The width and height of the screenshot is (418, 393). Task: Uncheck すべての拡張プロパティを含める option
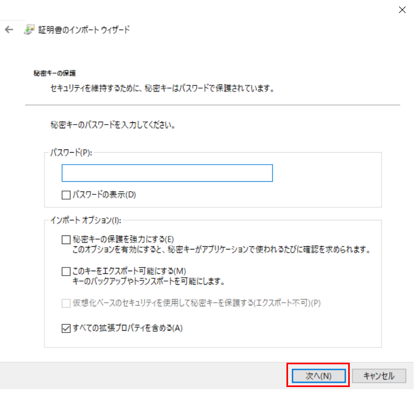66,328
